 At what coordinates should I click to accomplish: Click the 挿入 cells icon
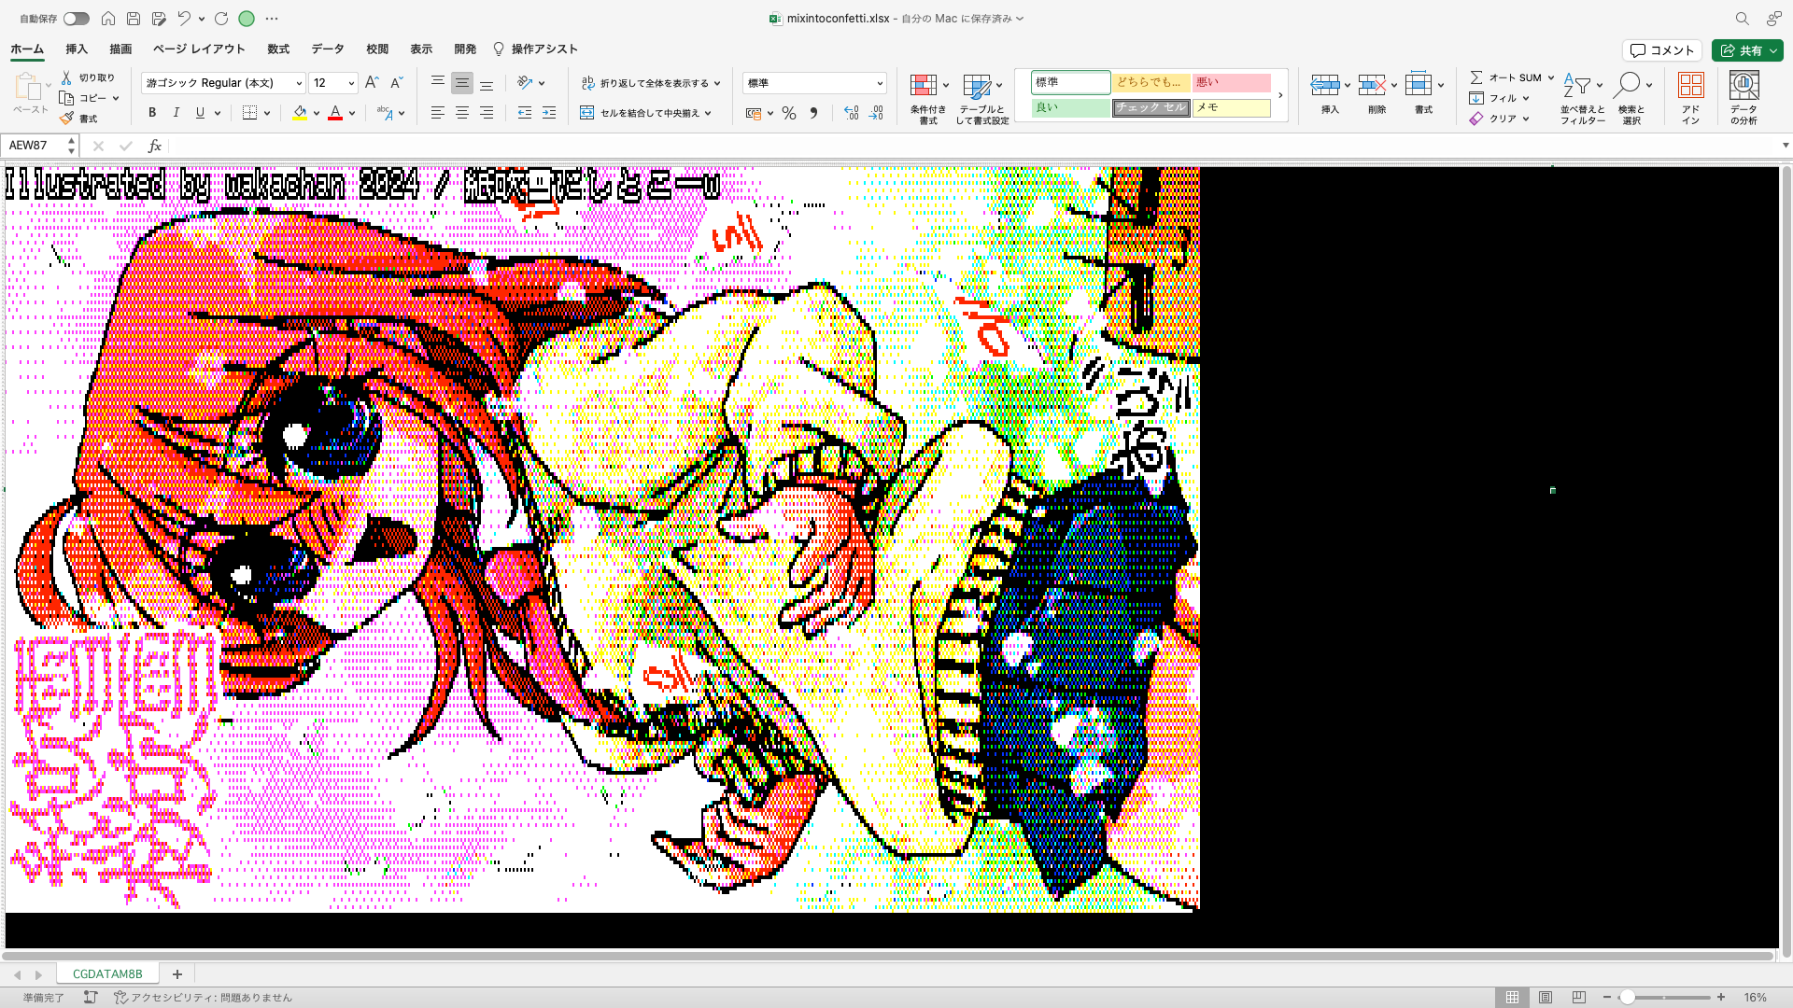click(1325, 86)
